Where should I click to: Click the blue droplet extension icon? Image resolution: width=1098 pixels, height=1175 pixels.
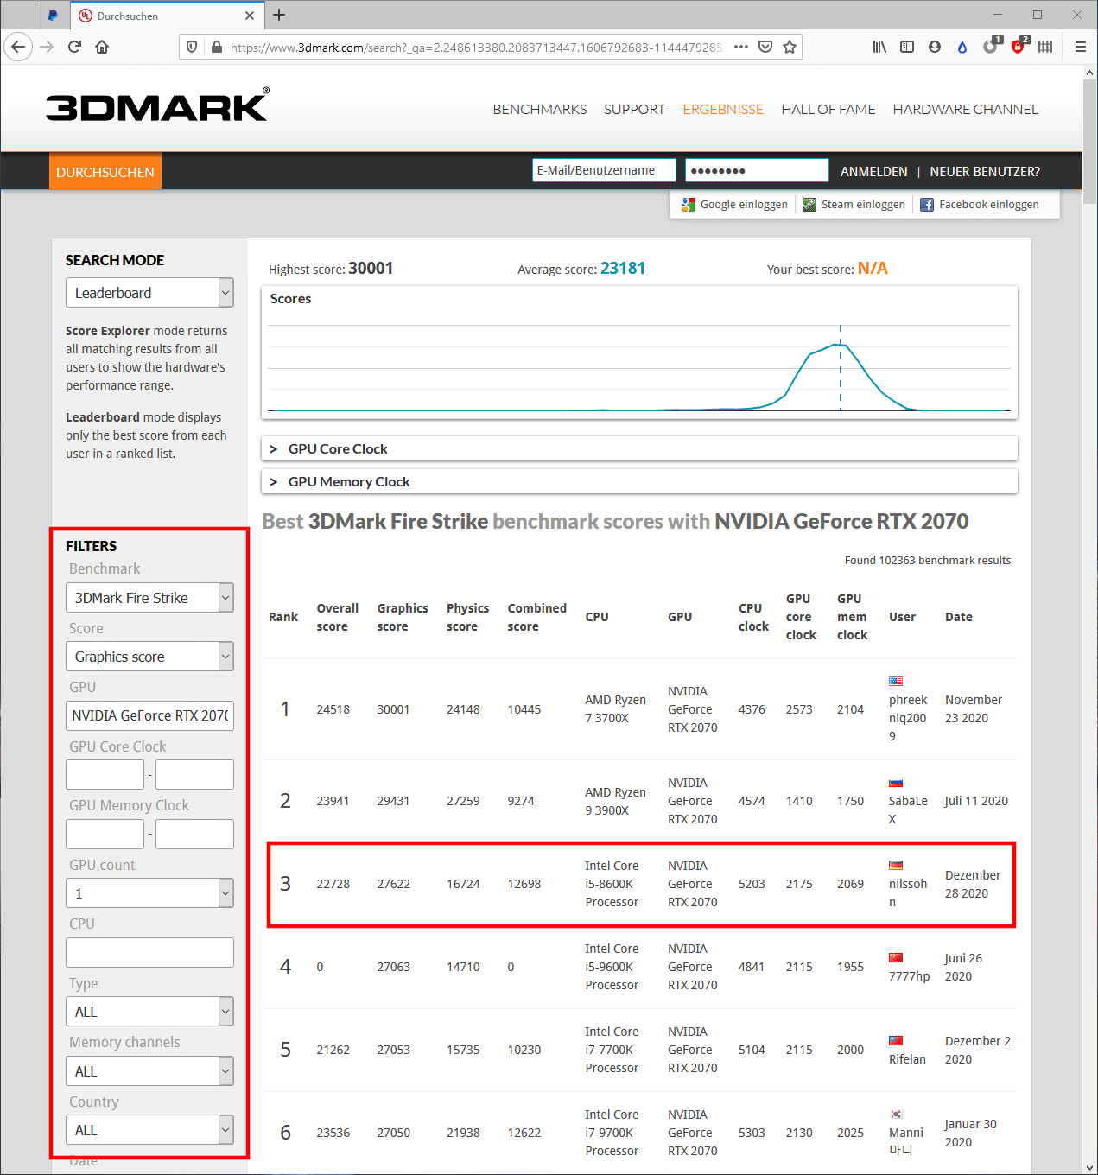[x=962, y=47]
